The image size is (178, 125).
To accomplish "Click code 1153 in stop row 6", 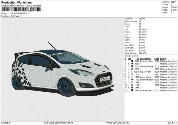I will (x=157, y=75).
